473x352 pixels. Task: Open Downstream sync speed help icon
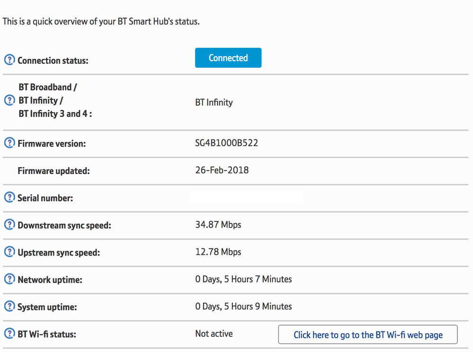[x=9, y=225]
